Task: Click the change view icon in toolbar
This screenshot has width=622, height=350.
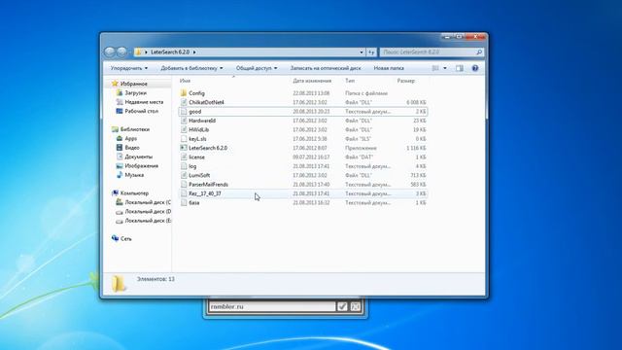Action: 435,68
